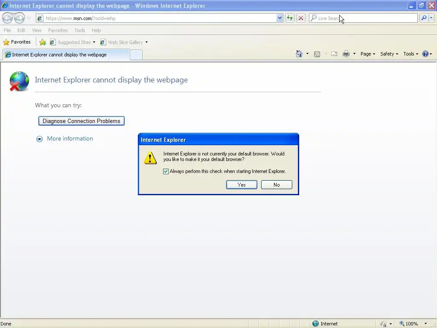Click the RSS Feeds icon
Screen dimensions: 437x328
coord(317,54)
